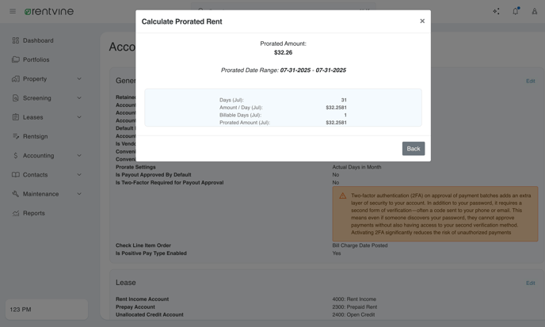The image size is (545, 327).
Task: Expand the Accounting menu chevron
Action: click(79, 155)
